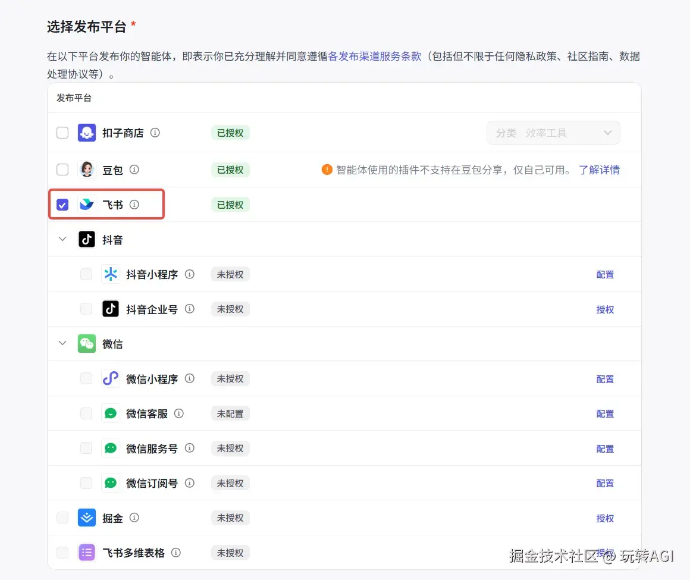Collapse the 抖音 group chevron
This screenshot has width=690, height=580.
coord(62,239)
